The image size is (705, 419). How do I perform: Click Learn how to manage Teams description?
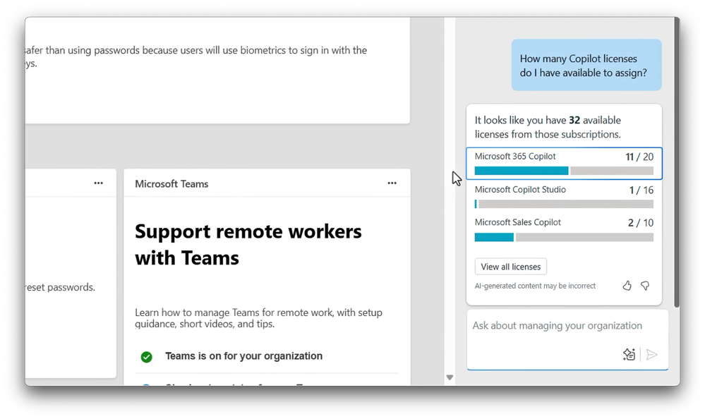click(x=258, y=318)
